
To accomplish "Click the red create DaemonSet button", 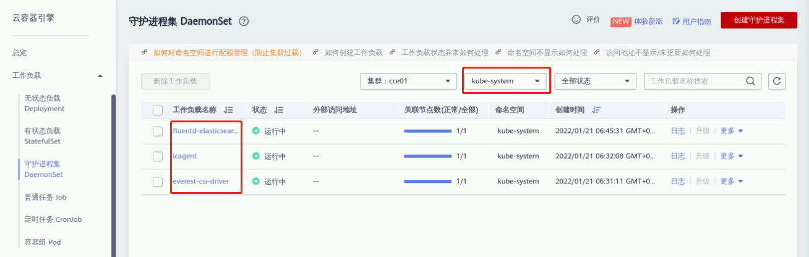I will point(759,20).
